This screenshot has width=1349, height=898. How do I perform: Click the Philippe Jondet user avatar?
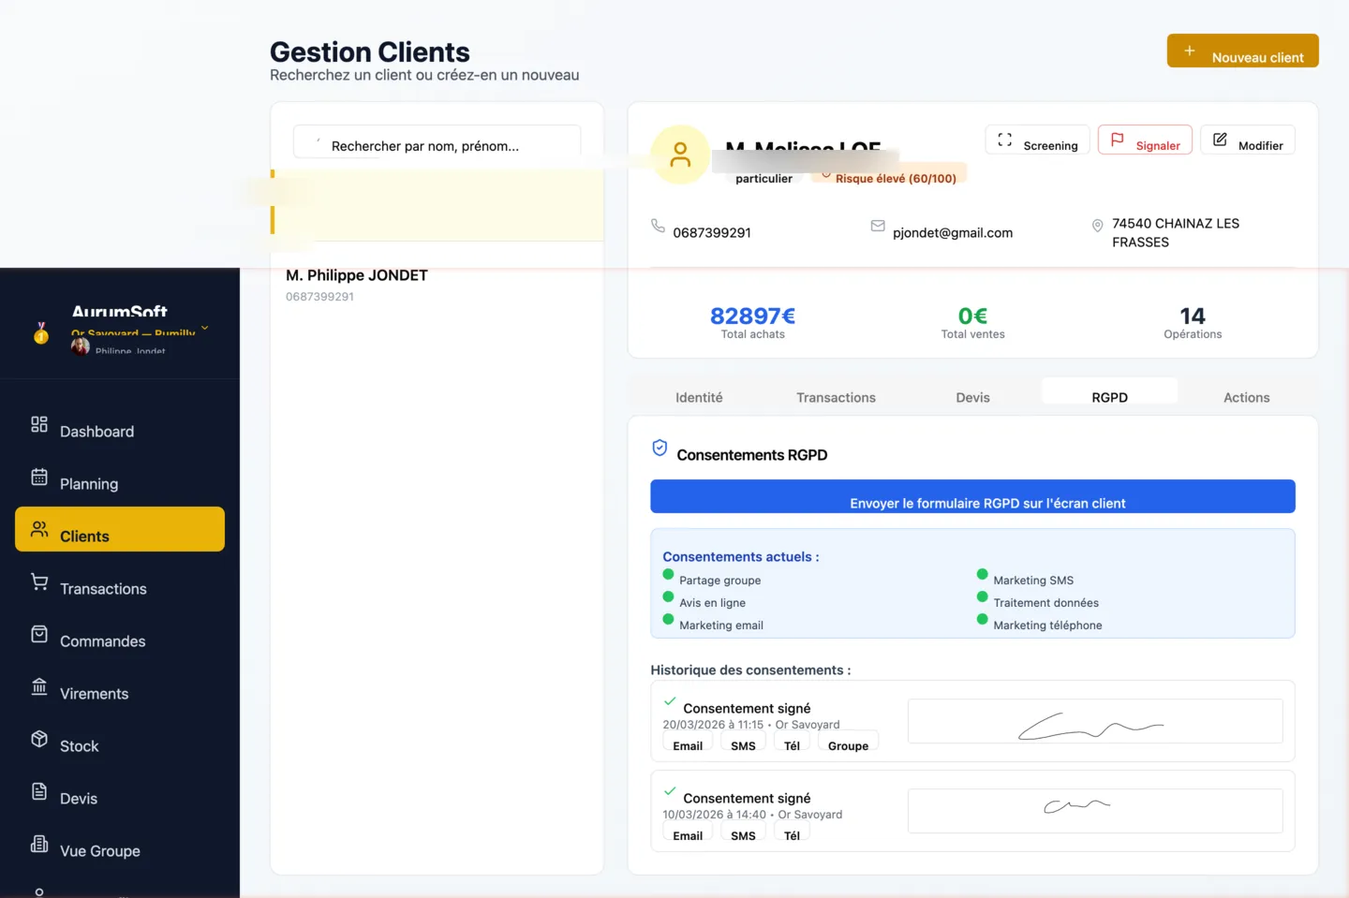[x=81, y=346]
